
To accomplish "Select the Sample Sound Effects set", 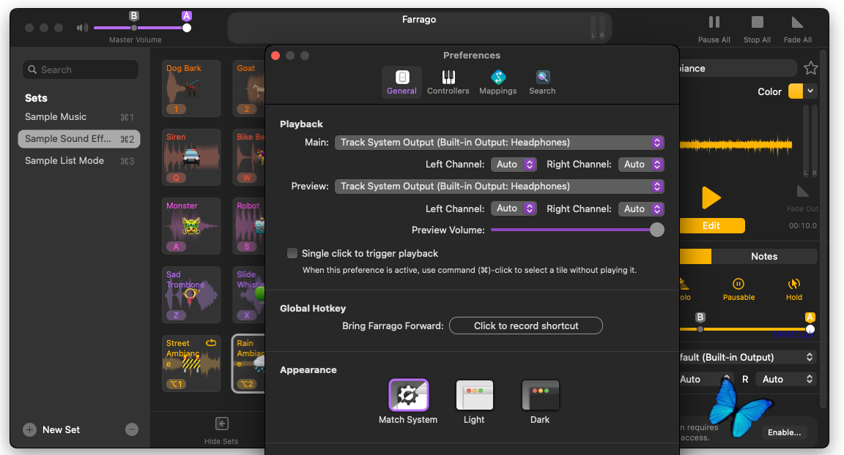I will [79, 138].
